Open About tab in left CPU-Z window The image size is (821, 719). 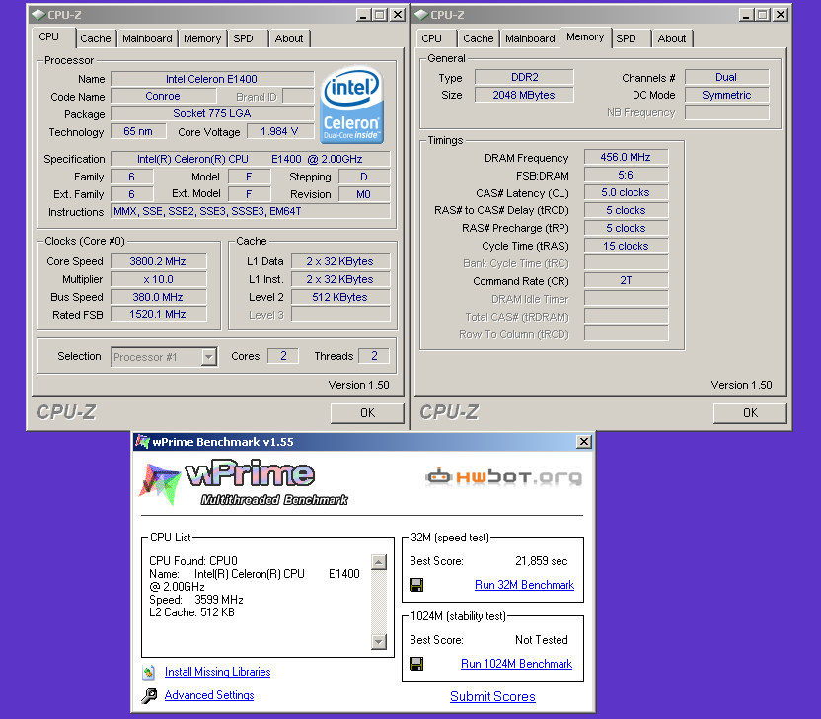pyautogui.click(x=289, y=38)
